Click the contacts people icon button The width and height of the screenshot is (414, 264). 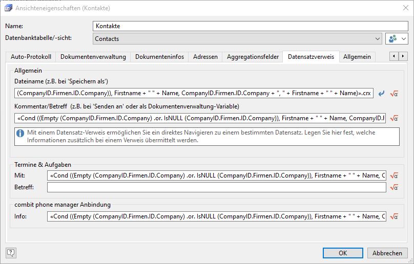click(392, 38)
